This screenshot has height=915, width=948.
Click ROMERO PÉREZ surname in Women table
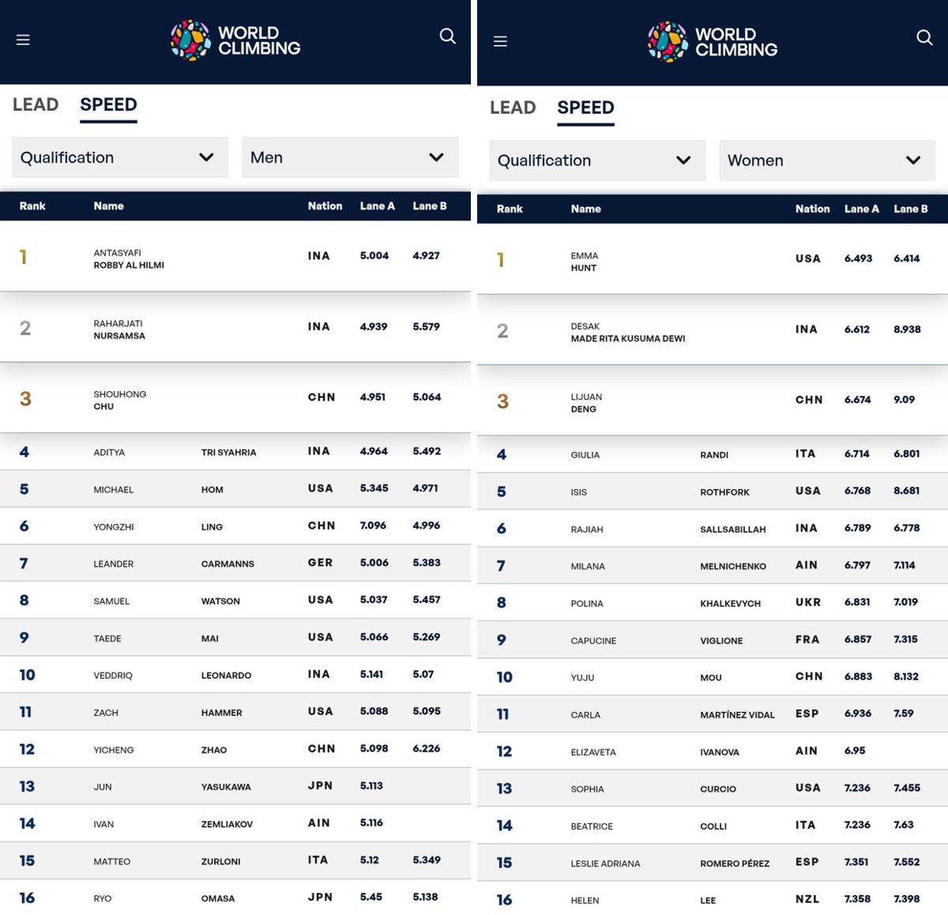735,864
